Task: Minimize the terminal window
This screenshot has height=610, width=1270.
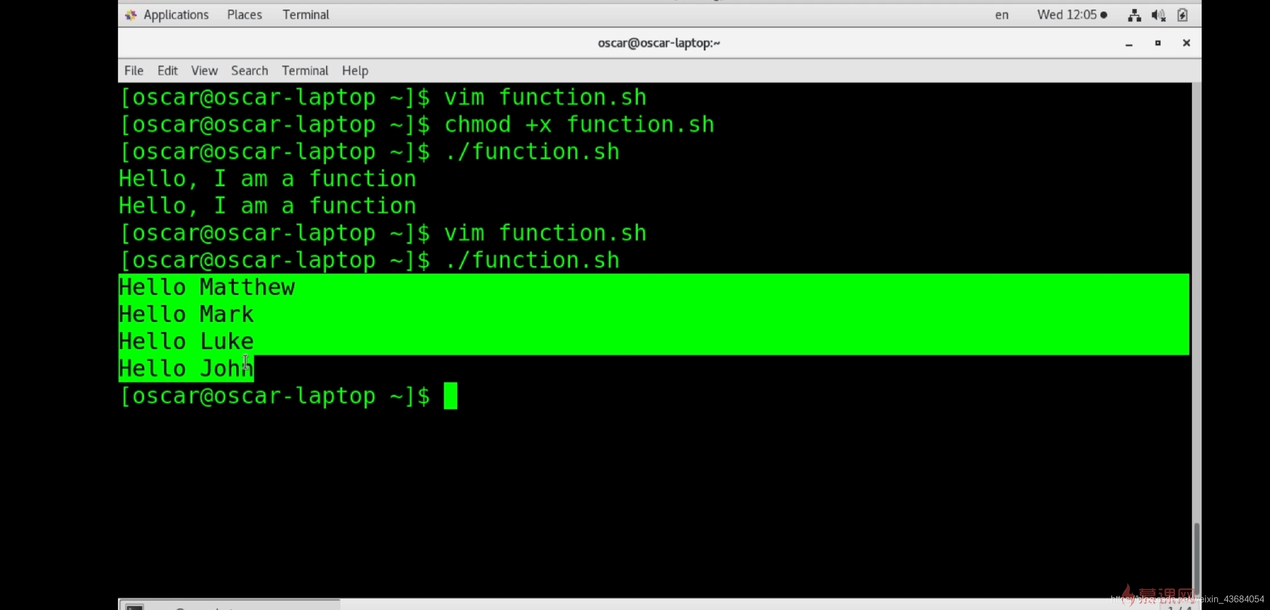Action: pos(1129,43)
